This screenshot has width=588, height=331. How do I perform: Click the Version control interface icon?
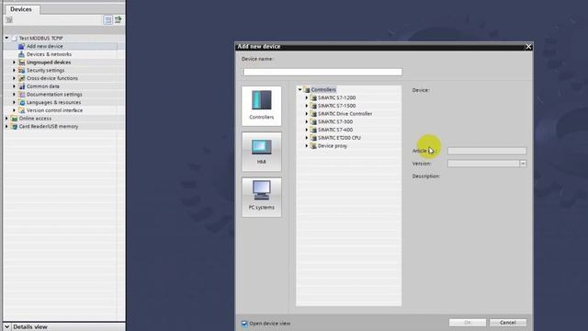[22, 110]
